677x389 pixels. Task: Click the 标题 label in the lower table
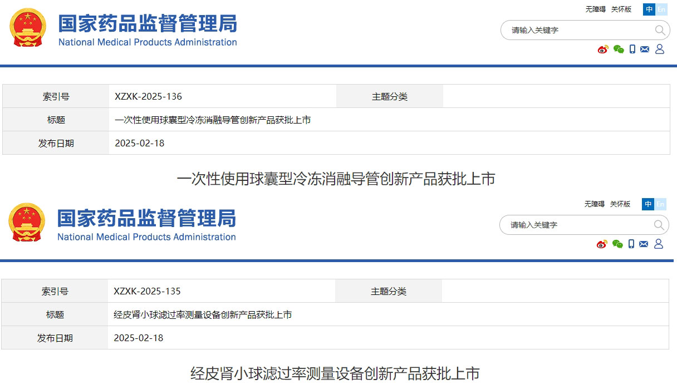(55, 314)
